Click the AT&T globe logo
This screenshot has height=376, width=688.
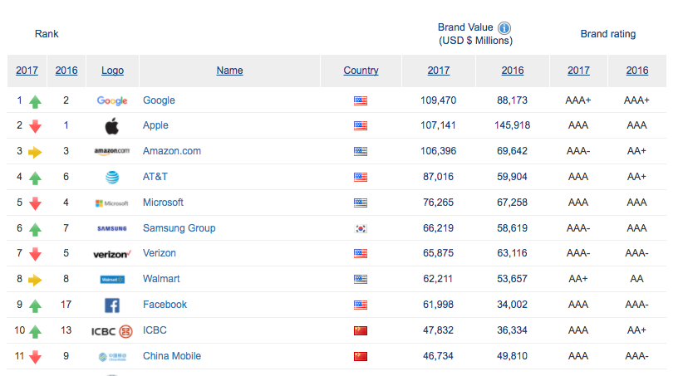(x=112, y=177)
